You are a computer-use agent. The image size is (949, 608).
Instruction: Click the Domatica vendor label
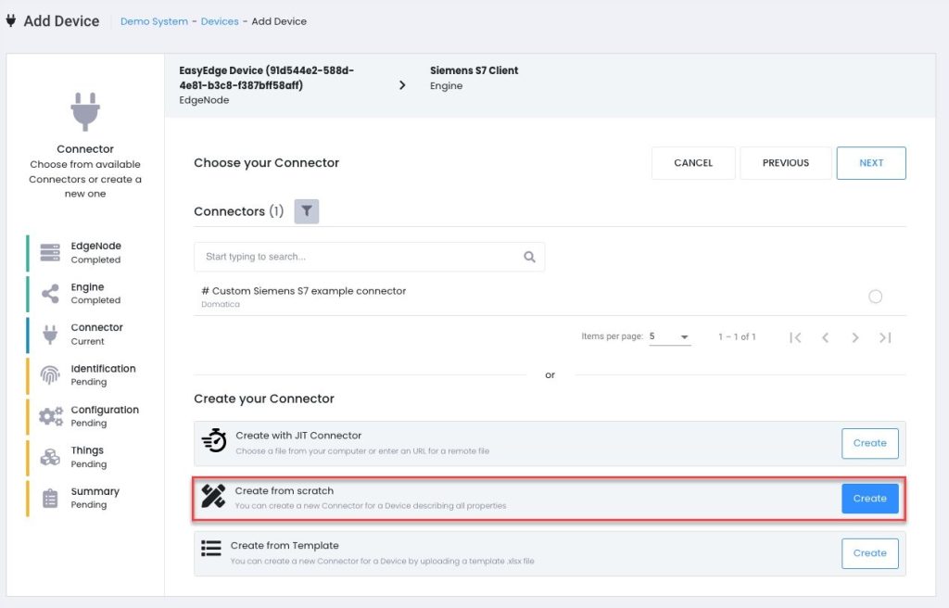[221, 305]
